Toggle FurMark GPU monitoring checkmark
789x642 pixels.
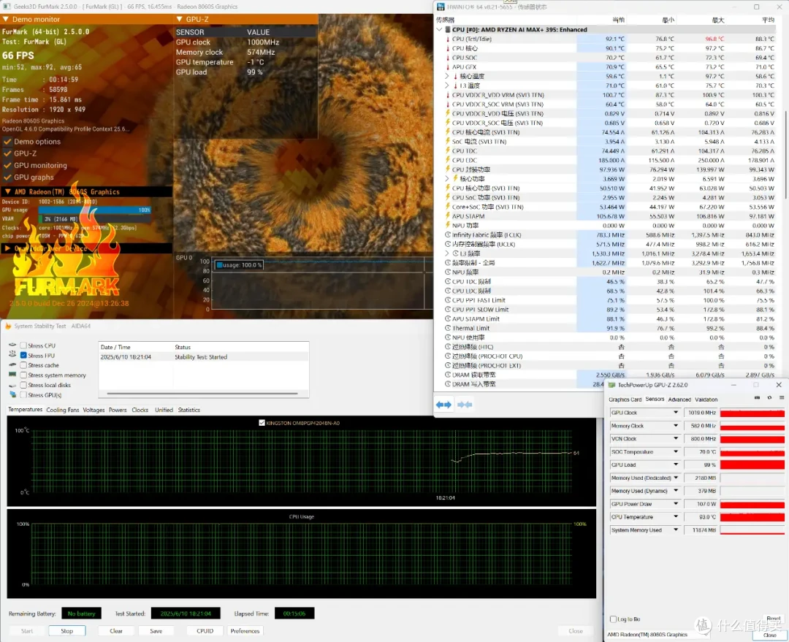(x=7, y=165)
